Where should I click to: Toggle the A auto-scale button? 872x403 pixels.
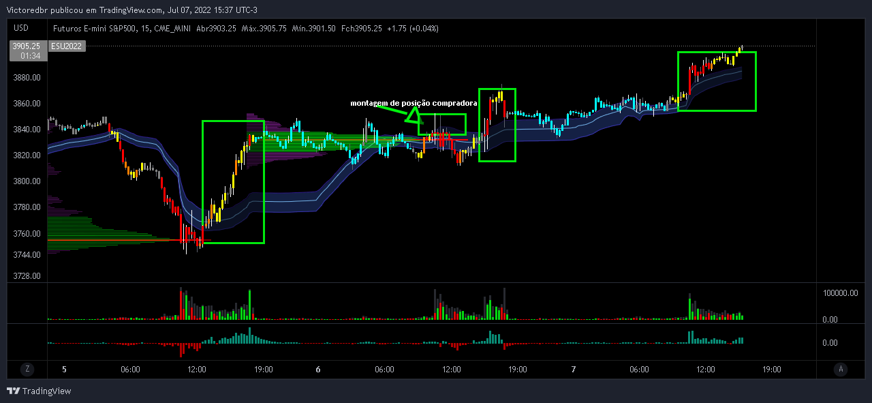[x=841, y=369]
